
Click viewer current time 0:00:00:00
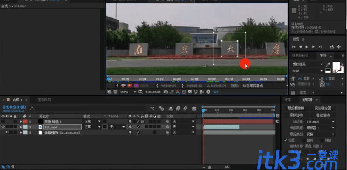pos(153,92)
